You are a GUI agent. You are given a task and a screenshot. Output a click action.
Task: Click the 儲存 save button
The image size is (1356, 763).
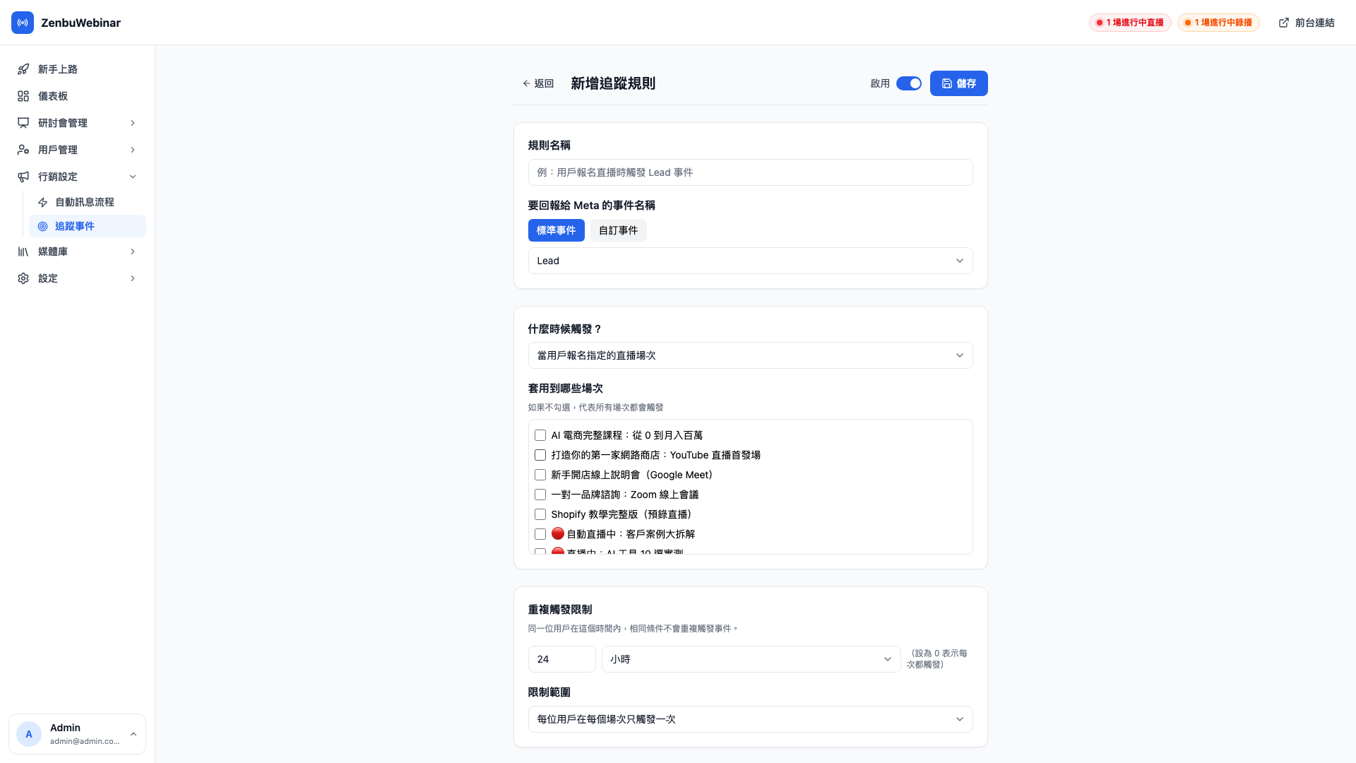958,83
